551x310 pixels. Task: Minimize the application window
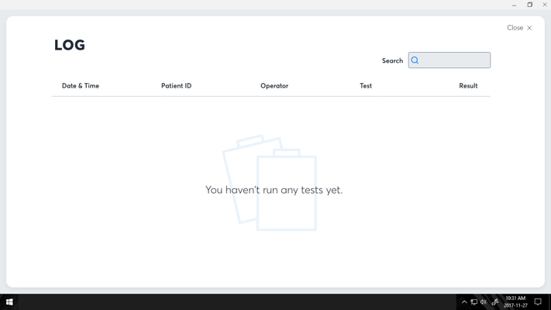[x=514, y=5]
